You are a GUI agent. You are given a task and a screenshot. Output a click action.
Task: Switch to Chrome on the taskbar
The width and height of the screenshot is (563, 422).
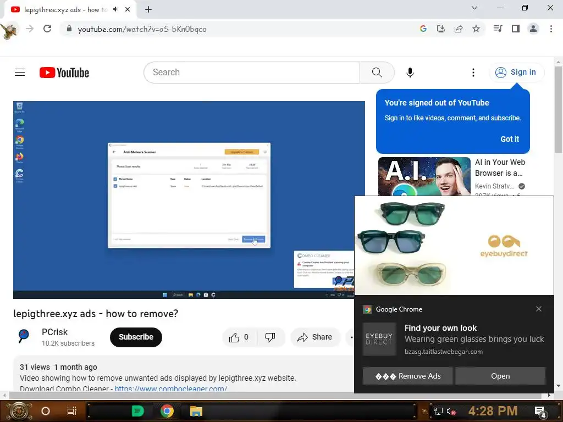167,411
